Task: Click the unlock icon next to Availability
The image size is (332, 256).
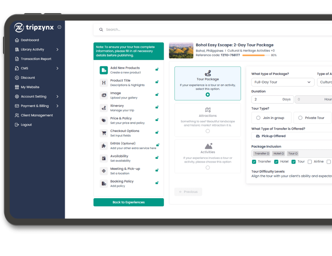Action: point(157,158)
